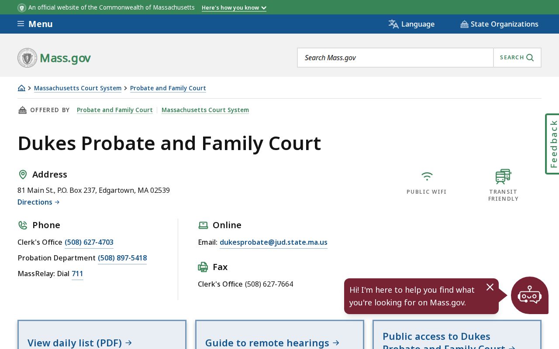The image size is (559, 349).
Task: Click the Public WiFi icon
Action: click(427, 176)
